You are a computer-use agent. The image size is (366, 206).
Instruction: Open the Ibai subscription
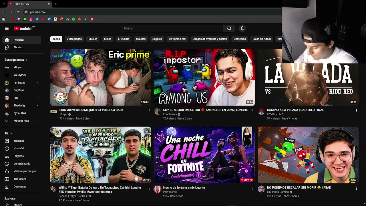click(22, 98)
